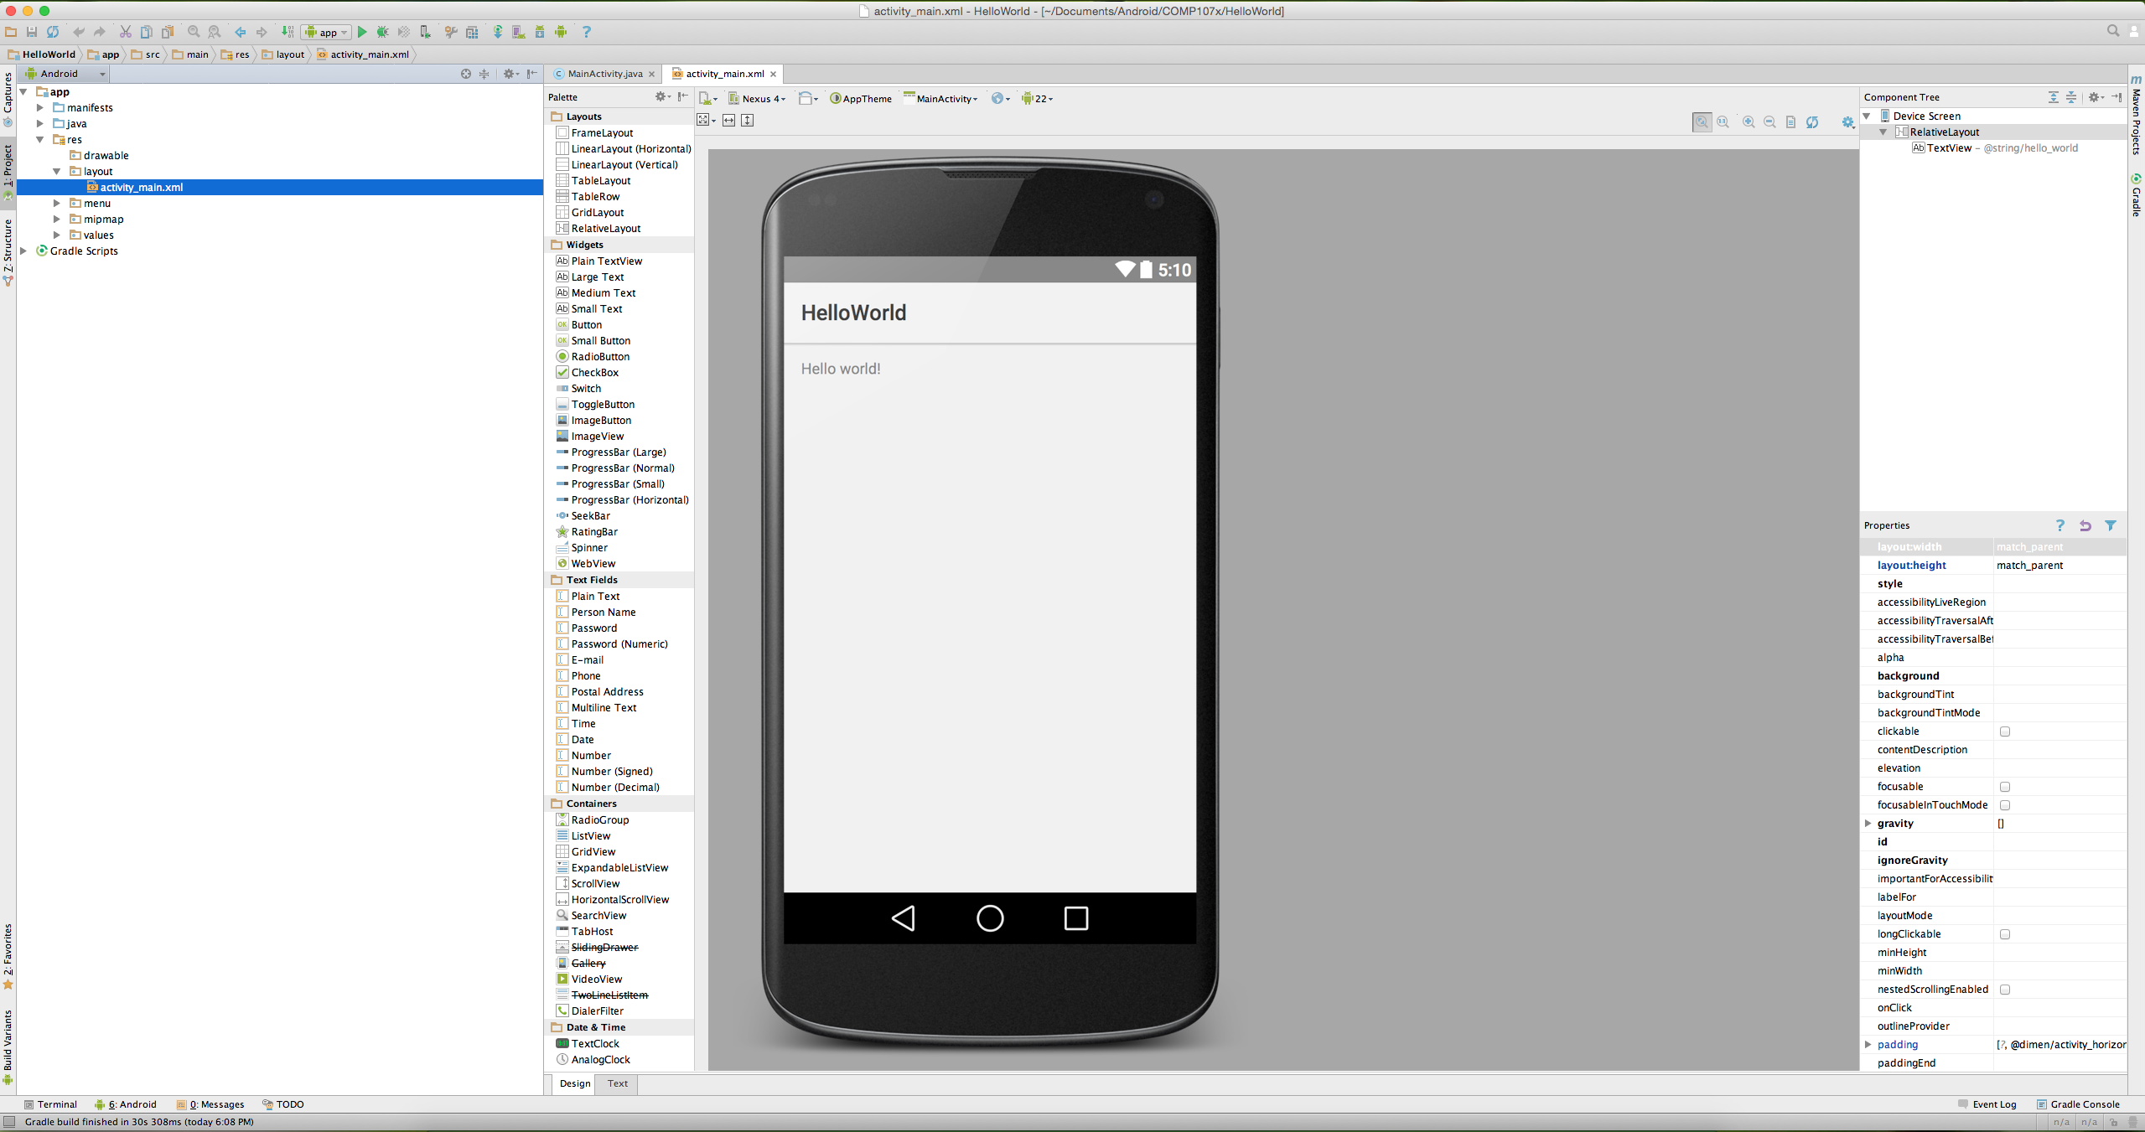
Task: Open Build Variants side panel
Action: 8,1046
